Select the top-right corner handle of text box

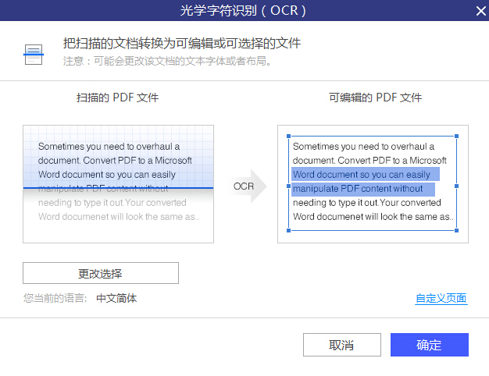(456, 137)
